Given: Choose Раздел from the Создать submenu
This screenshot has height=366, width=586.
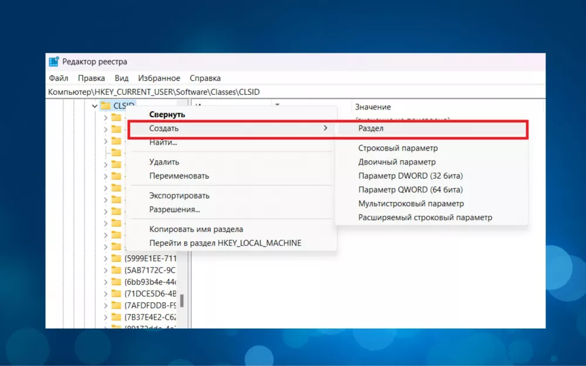Looking at the screenshot, I should pyautogui.click(x=371, y=128).
